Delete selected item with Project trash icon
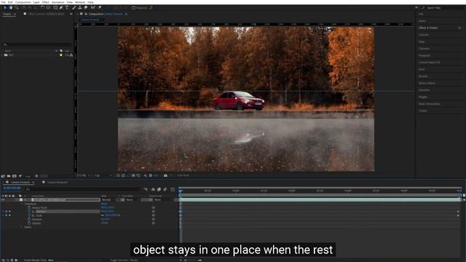Image resolution: width=466 pixels, height=262 pixels. (x=36, y=176)
